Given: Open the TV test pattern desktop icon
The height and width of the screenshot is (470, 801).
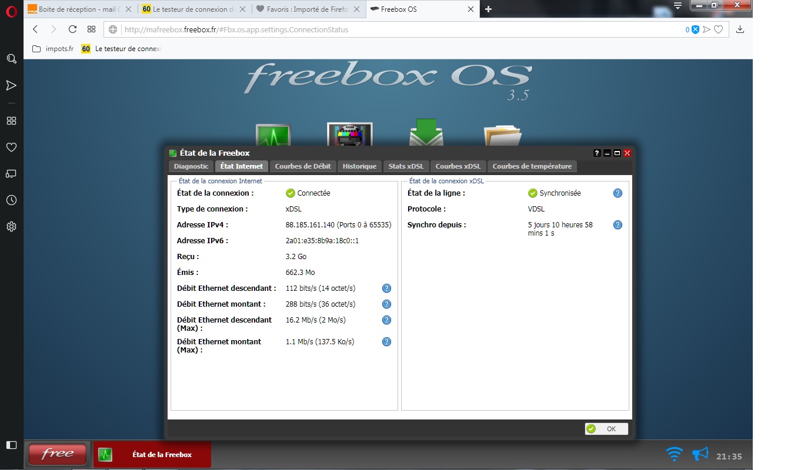Looking at the screenshot, I should pyautogui.click(x=350, y=135).
